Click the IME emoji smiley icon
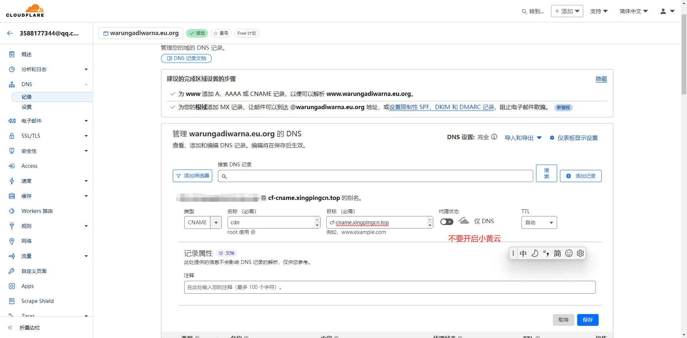Image resolution: width=687 pixels, height=338 pixels. point(569,253)
